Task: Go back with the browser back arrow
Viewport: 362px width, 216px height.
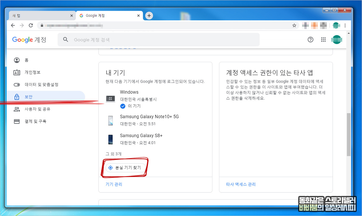Action: 13,25
